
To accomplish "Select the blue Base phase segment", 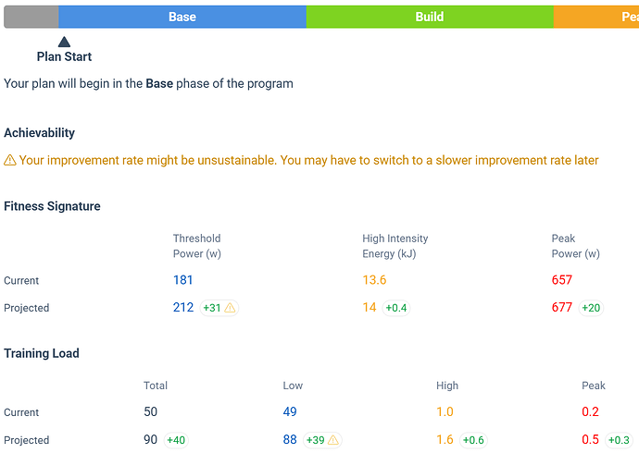I will click(x=182, y=17).
